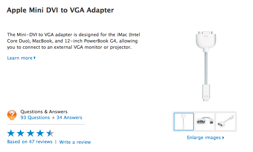This screenshot has width=253, height=152.
Task: Select the second thumbnail of the connector ends
Action: click(x=204, y=122)
